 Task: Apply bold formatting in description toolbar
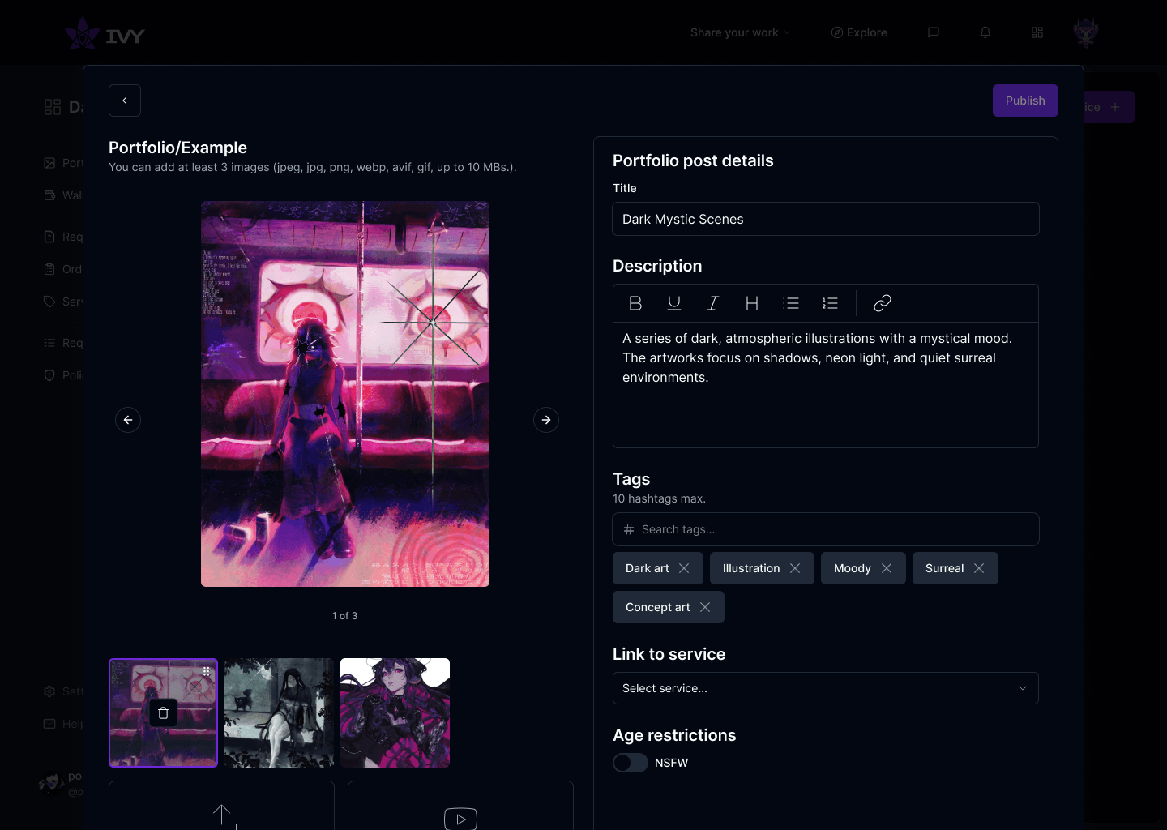[635, 303]
